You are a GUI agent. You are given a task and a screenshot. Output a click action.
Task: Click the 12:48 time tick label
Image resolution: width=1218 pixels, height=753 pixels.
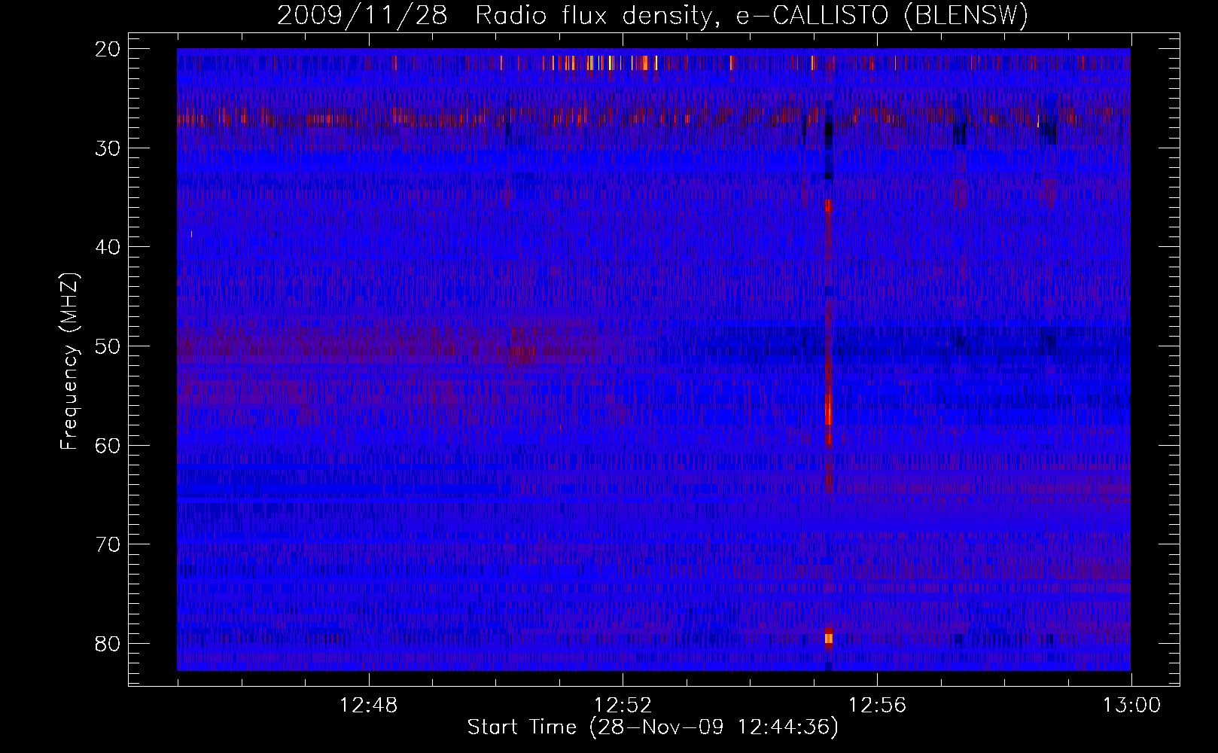coord(368,706)
